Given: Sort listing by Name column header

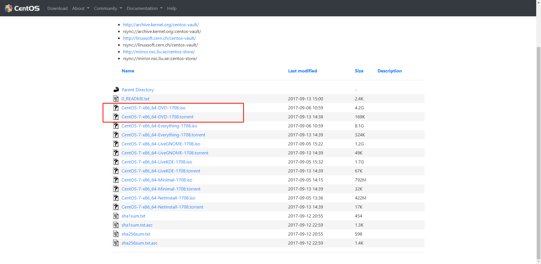Looking at the screenshot, I should click(128, 71).
